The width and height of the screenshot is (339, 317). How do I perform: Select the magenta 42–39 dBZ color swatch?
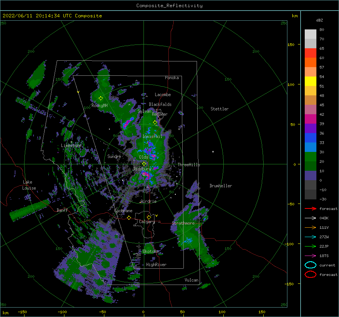tap(310, 119)
